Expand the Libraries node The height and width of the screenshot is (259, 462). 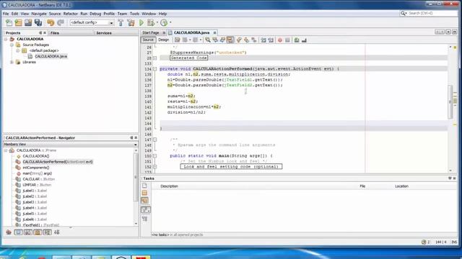pos(12,62)
